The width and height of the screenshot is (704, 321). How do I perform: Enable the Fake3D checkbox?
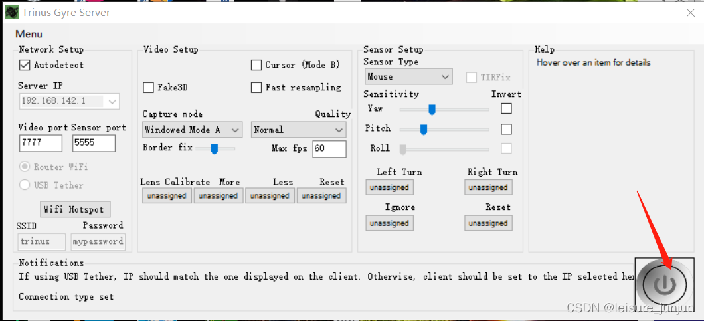148,88
